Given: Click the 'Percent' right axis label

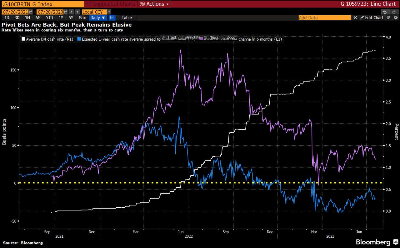Looking at the screenshot, I should click(396, 131).
